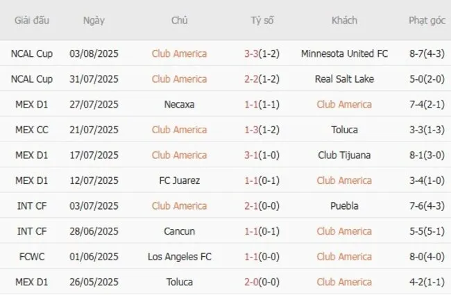The image size is (451, 295).
Task: Click the 3-3 score against Minnesota United
Action: click(x=253, y=53)
